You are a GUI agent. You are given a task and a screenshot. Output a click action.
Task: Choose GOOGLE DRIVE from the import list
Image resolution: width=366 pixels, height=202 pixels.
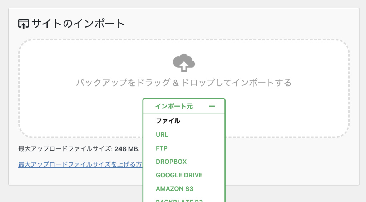(x=179, y=175)
